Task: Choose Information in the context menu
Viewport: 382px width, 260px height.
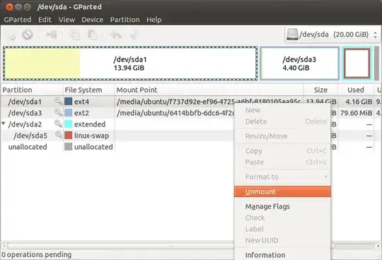Action: click(282, 255)
